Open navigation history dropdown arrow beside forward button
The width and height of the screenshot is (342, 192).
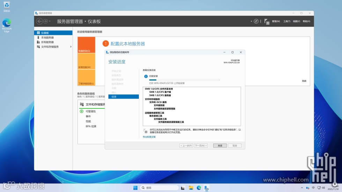click(50, 21)
